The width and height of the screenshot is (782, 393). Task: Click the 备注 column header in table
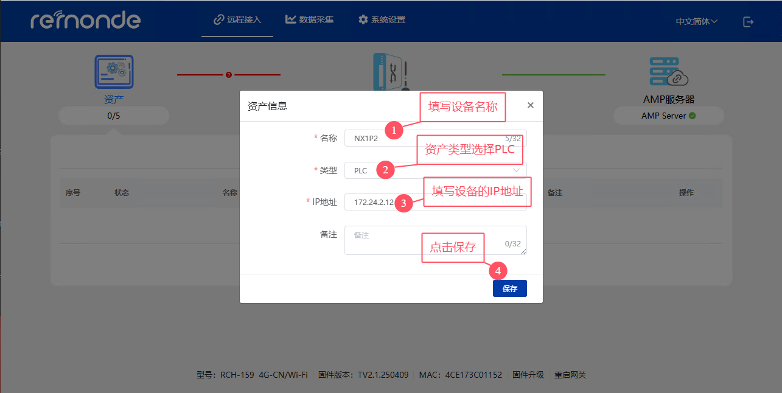point(554,192)
